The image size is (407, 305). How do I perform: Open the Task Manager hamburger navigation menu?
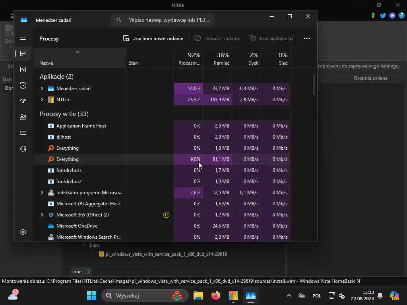click(23, 38)
